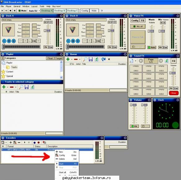
Task: Choose Delete in encoder context menu
Action: click(x=67, y=159)
